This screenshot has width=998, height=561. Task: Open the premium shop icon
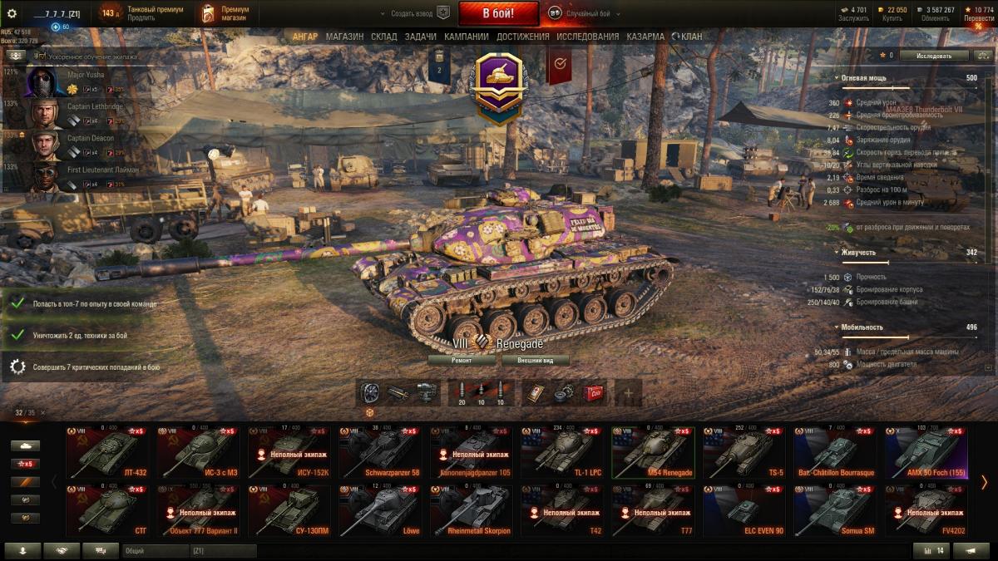[207, 13]
